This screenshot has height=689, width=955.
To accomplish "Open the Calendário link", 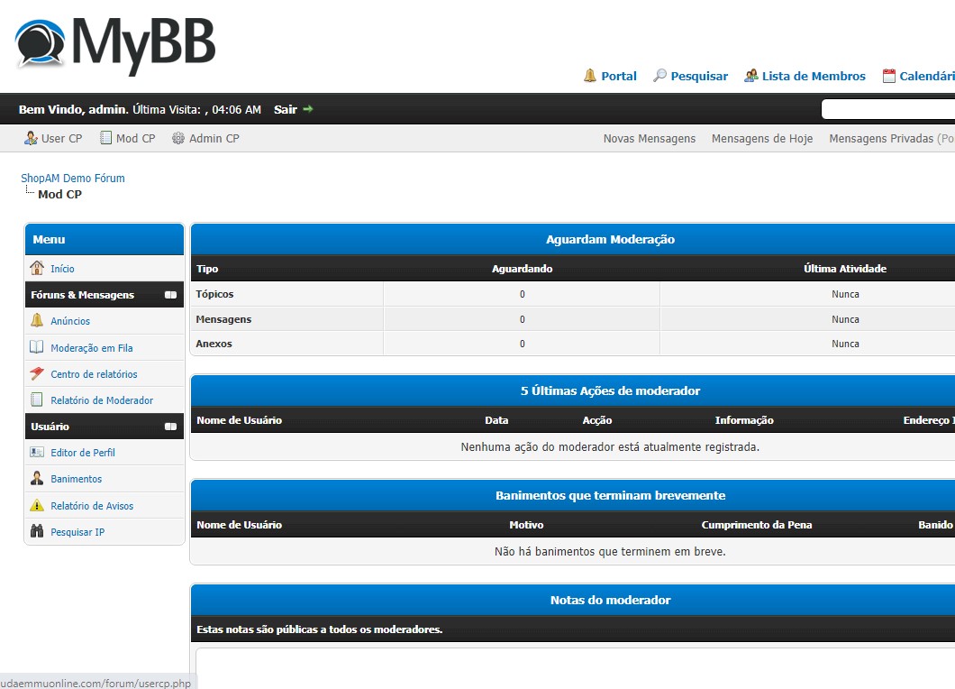I will 927,77.
